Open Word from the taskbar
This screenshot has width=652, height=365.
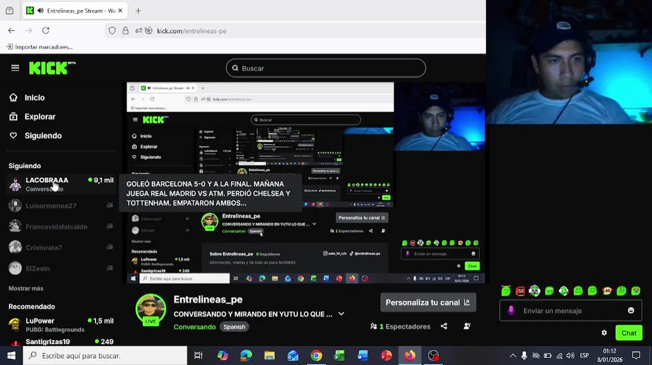(x=363, y=355)
